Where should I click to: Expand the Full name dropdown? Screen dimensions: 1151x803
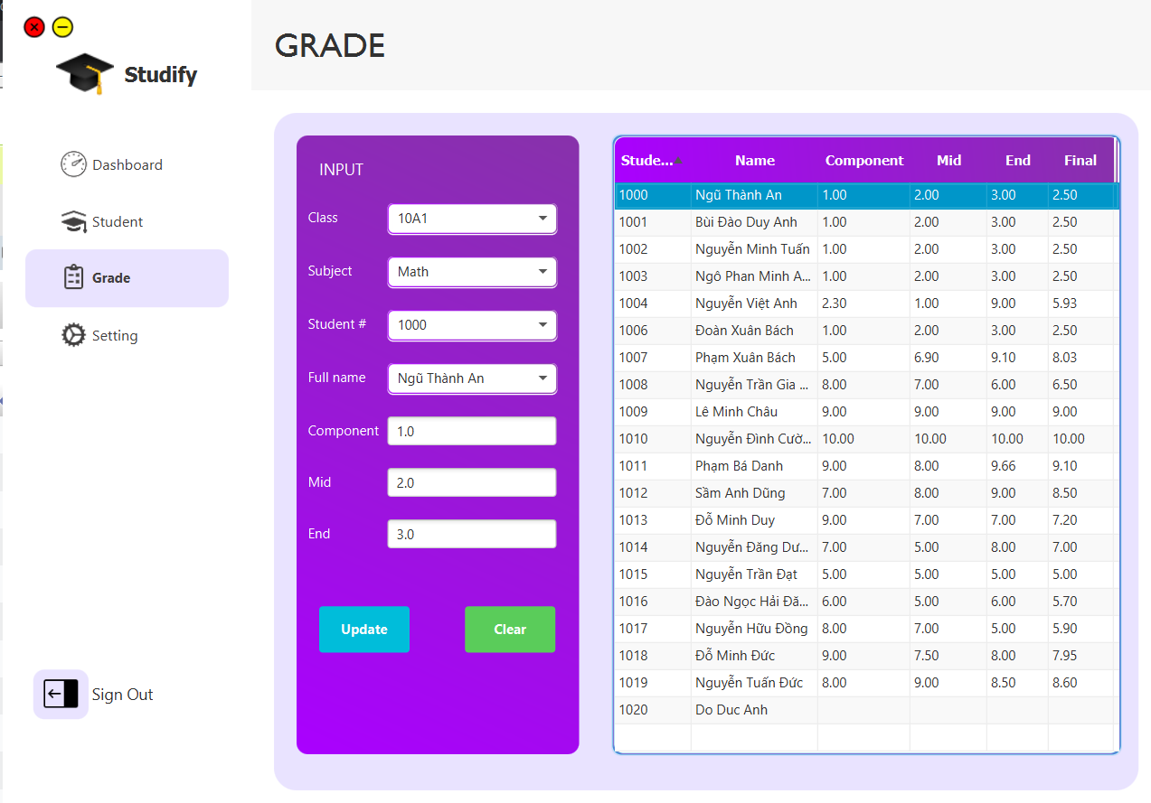coord(472,378)
